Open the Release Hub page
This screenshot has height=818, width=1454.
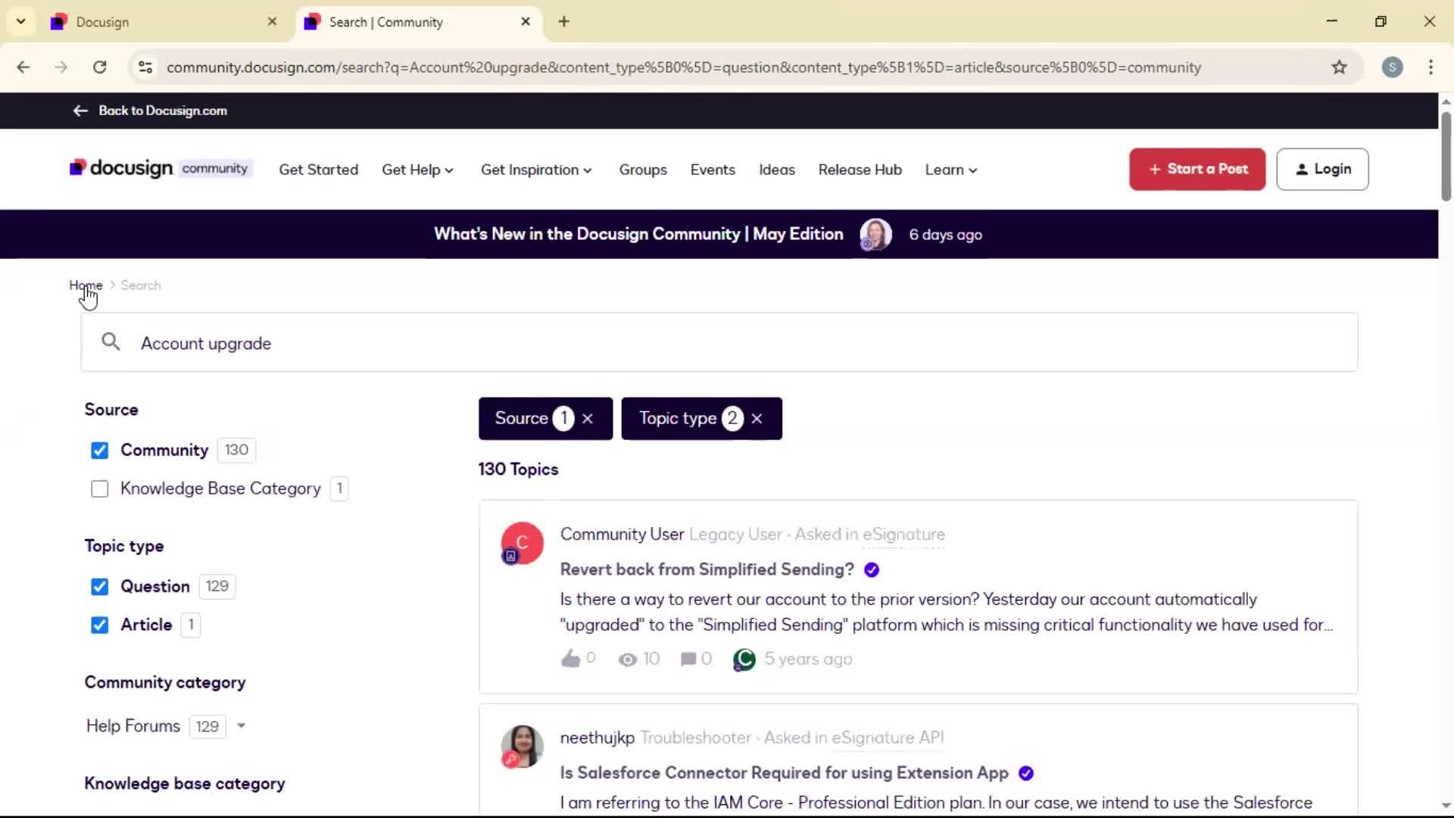click(x=860, y=170)
